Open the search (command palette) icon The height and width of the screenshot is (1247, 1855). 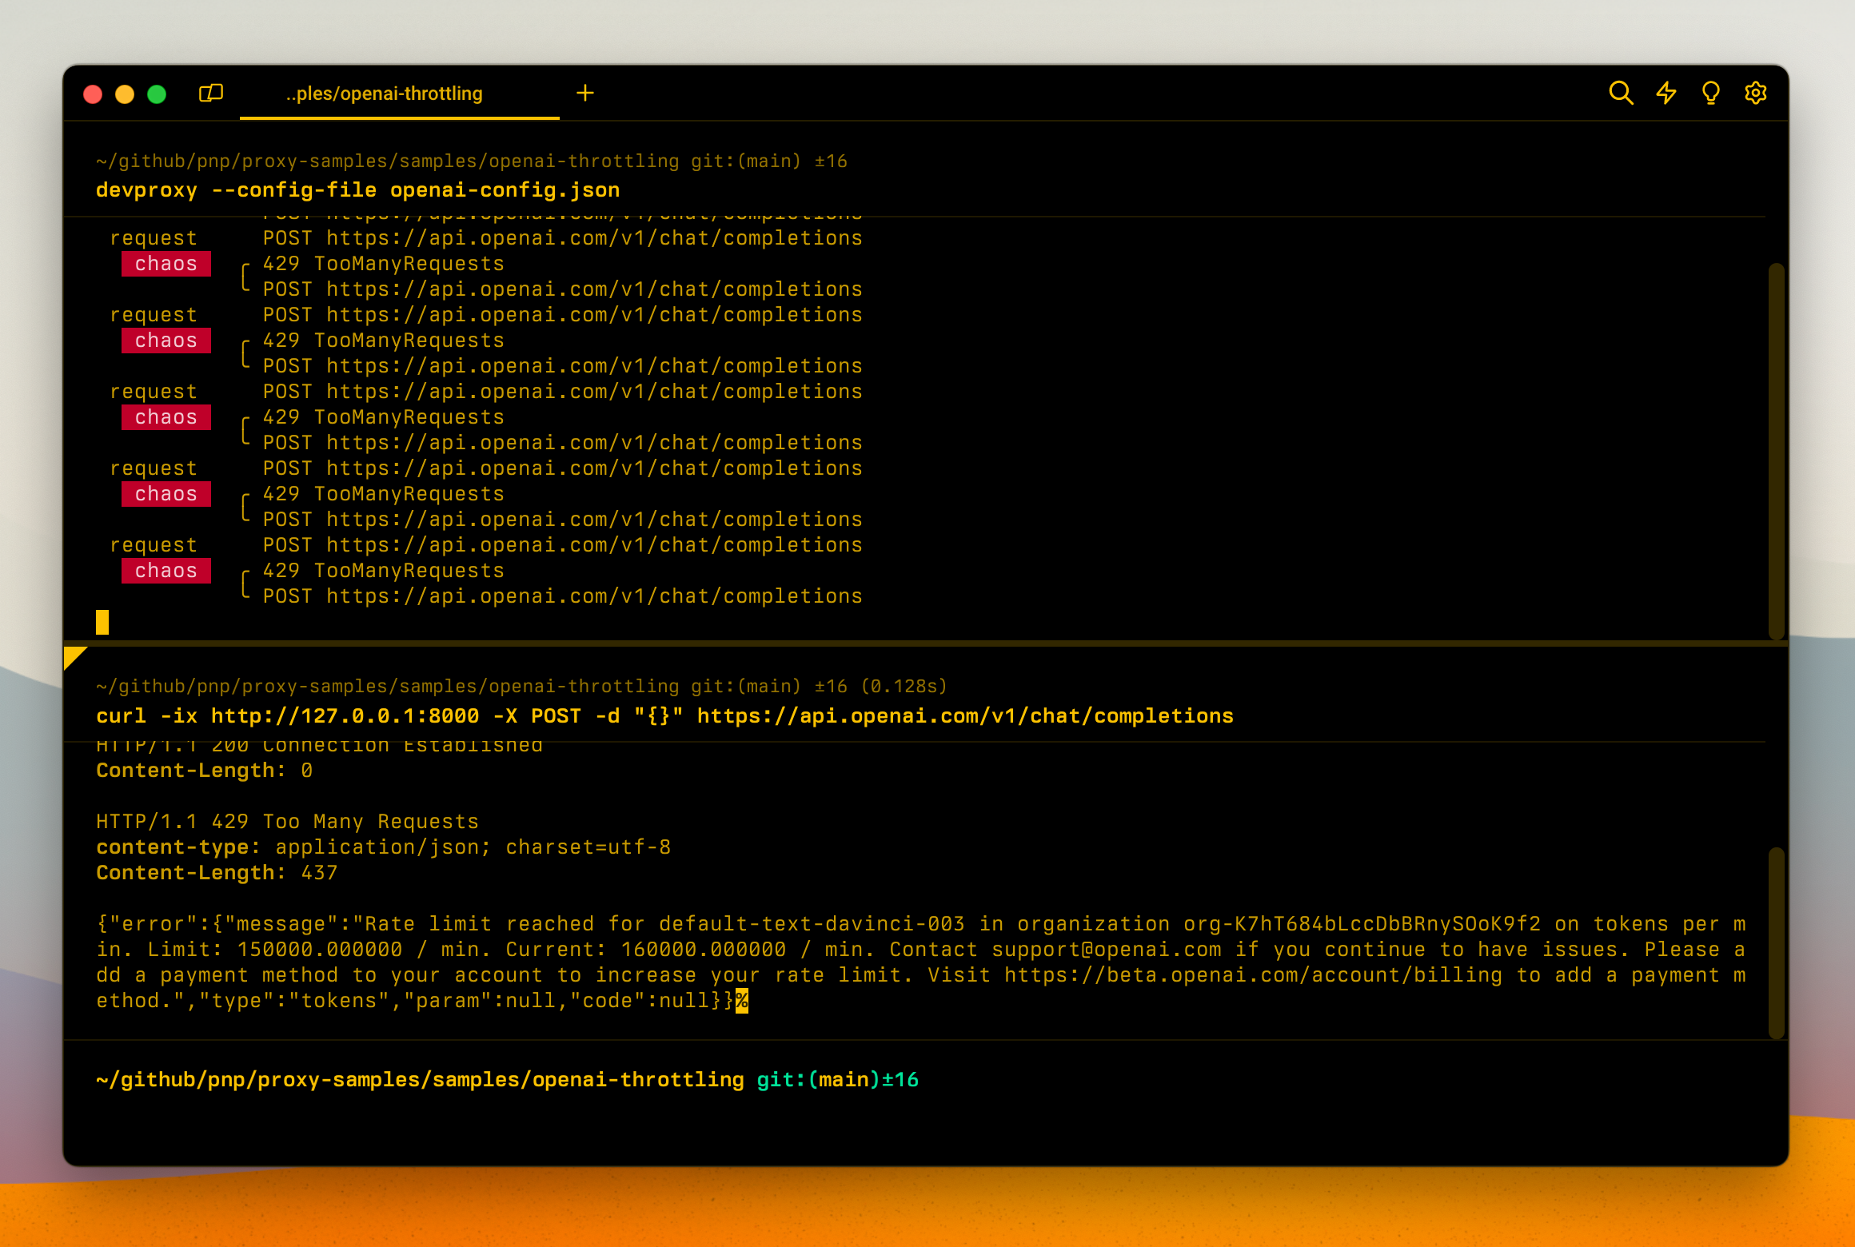pyautogui.click(x=1620, y=94)
